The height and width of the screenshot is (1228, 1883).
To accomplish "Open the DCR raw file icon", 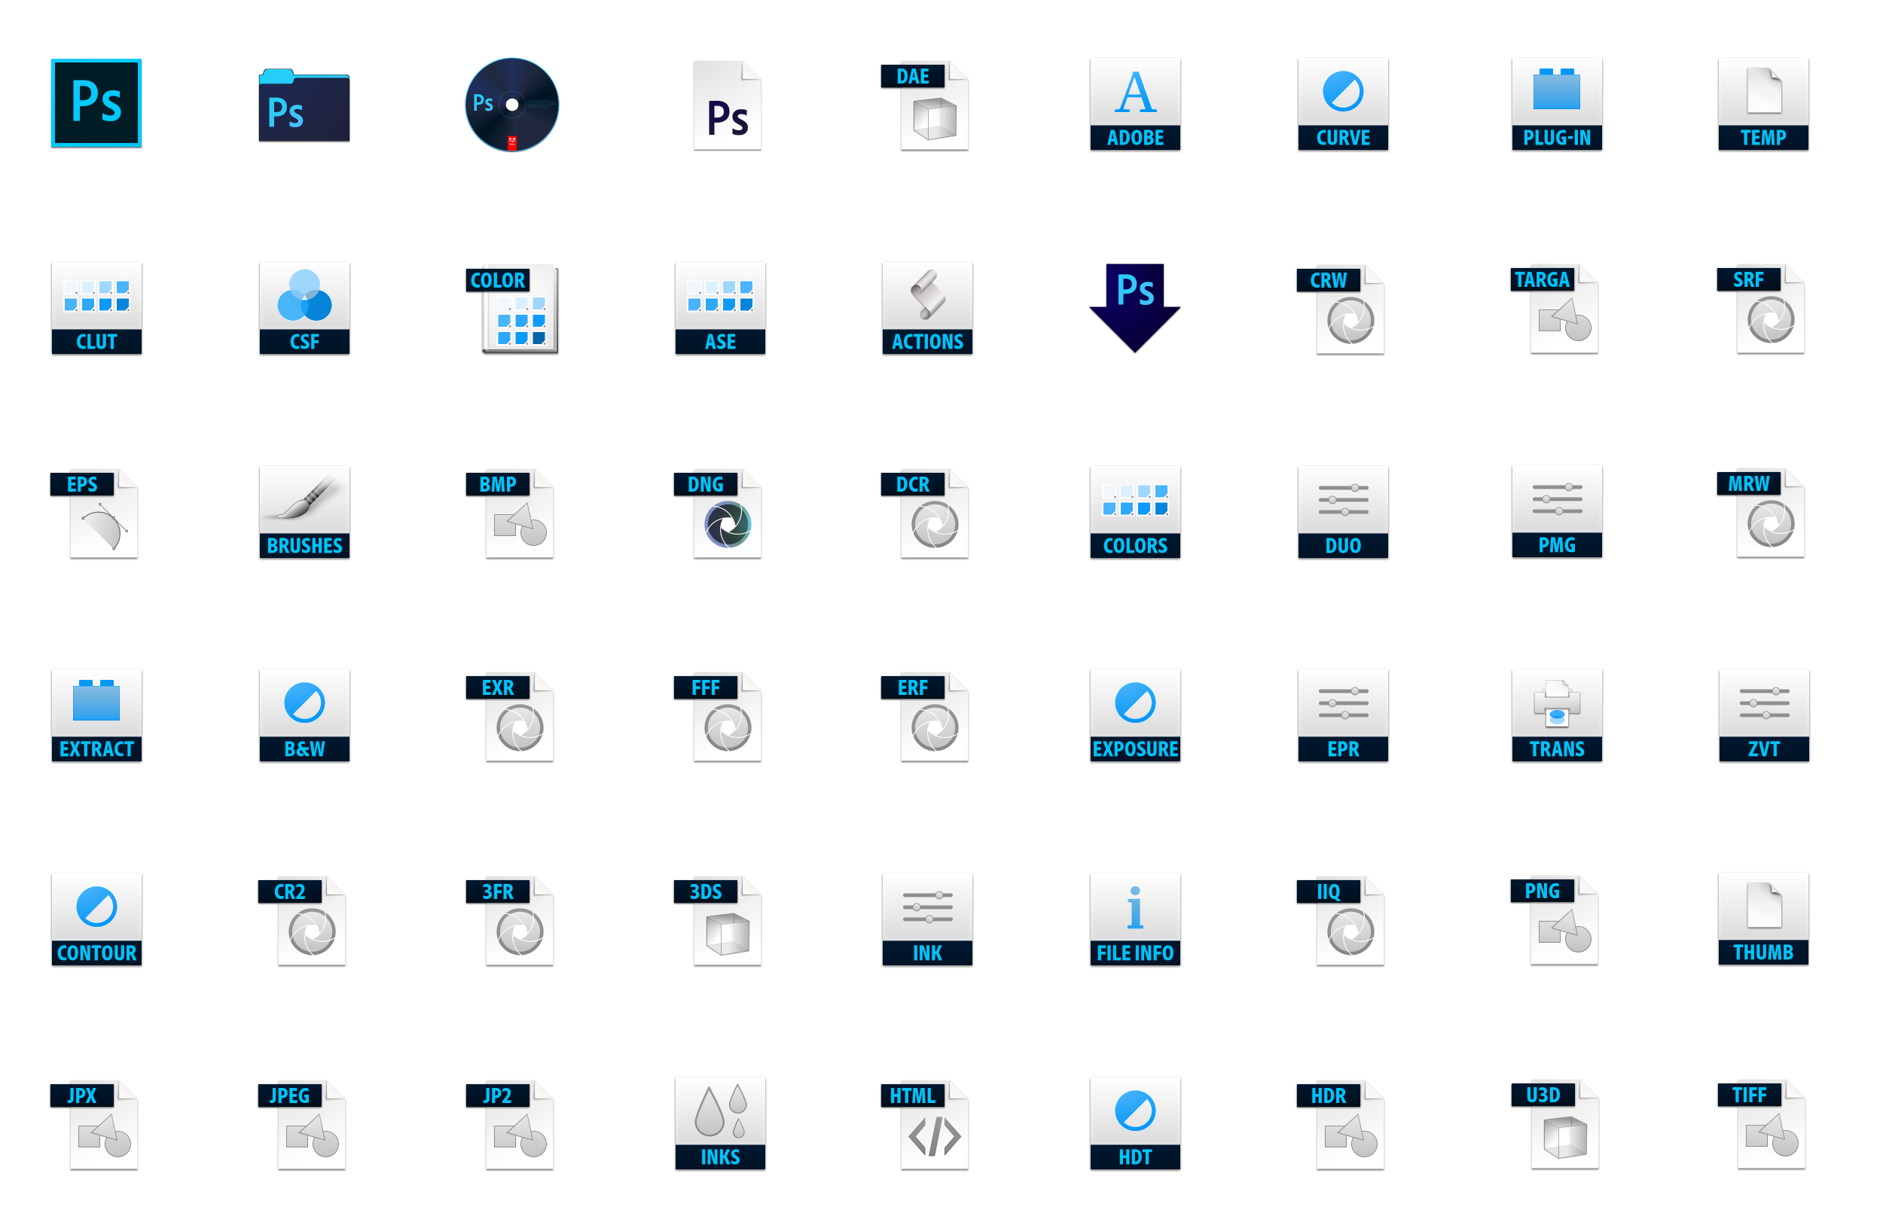I will point(925,514).
